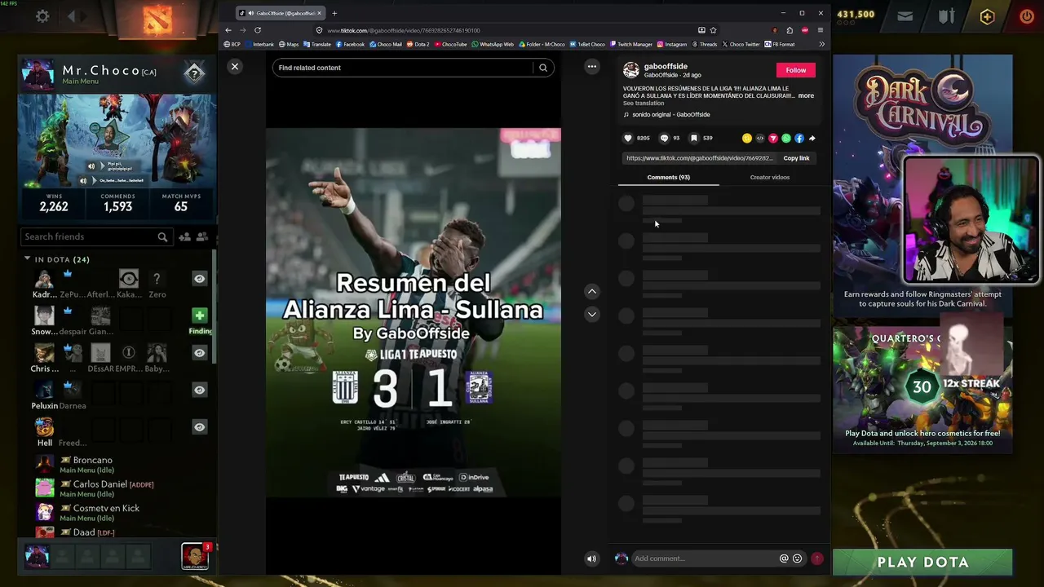Copy the TikTok video link
Image resolution: width=1044 pixels, height=587 pixels.
(796, 158)
